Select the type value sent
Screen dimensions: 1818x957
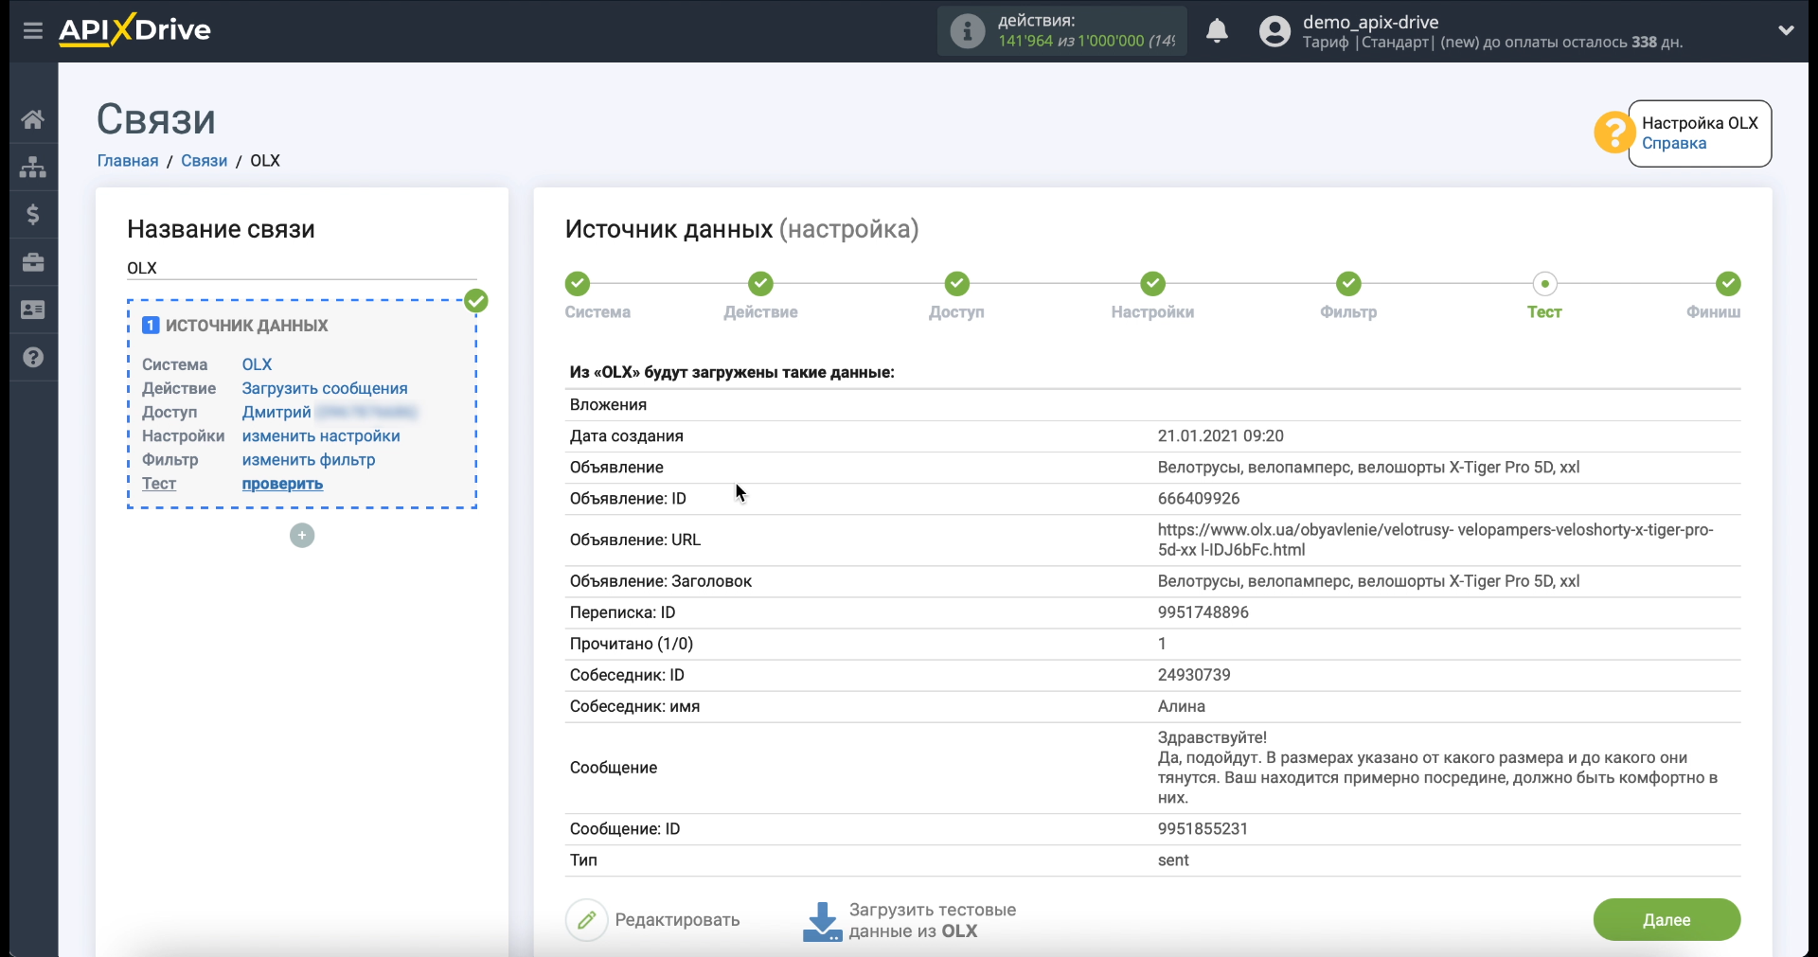(x=1173, y=860)
